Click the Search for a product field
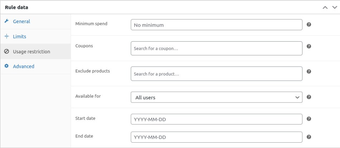 pos(216,74)
